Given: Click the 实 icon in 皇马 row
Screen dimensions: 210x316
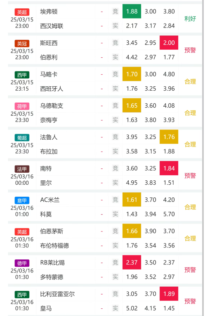Looking at the screenshot, I should click(x=115, y=308).
